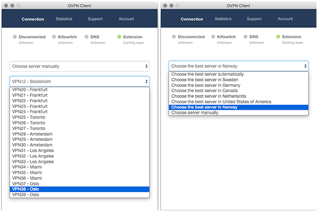Select VPN24 - Frankfurt from list
The width and height of the screenshot is (317, 212).
tap(79, 112)
